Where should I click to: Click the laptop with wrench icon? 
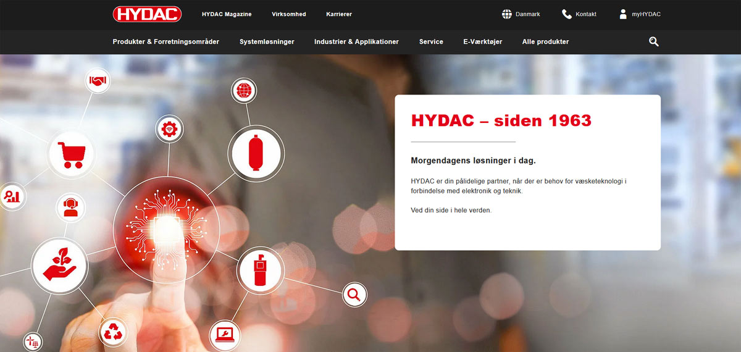click(x=224, y=334)
